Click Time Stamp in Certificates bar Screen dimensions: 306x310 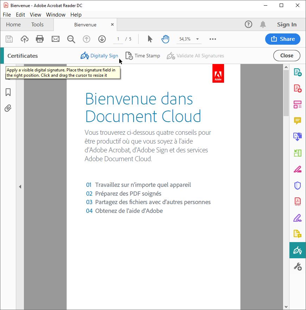(143, 56)
